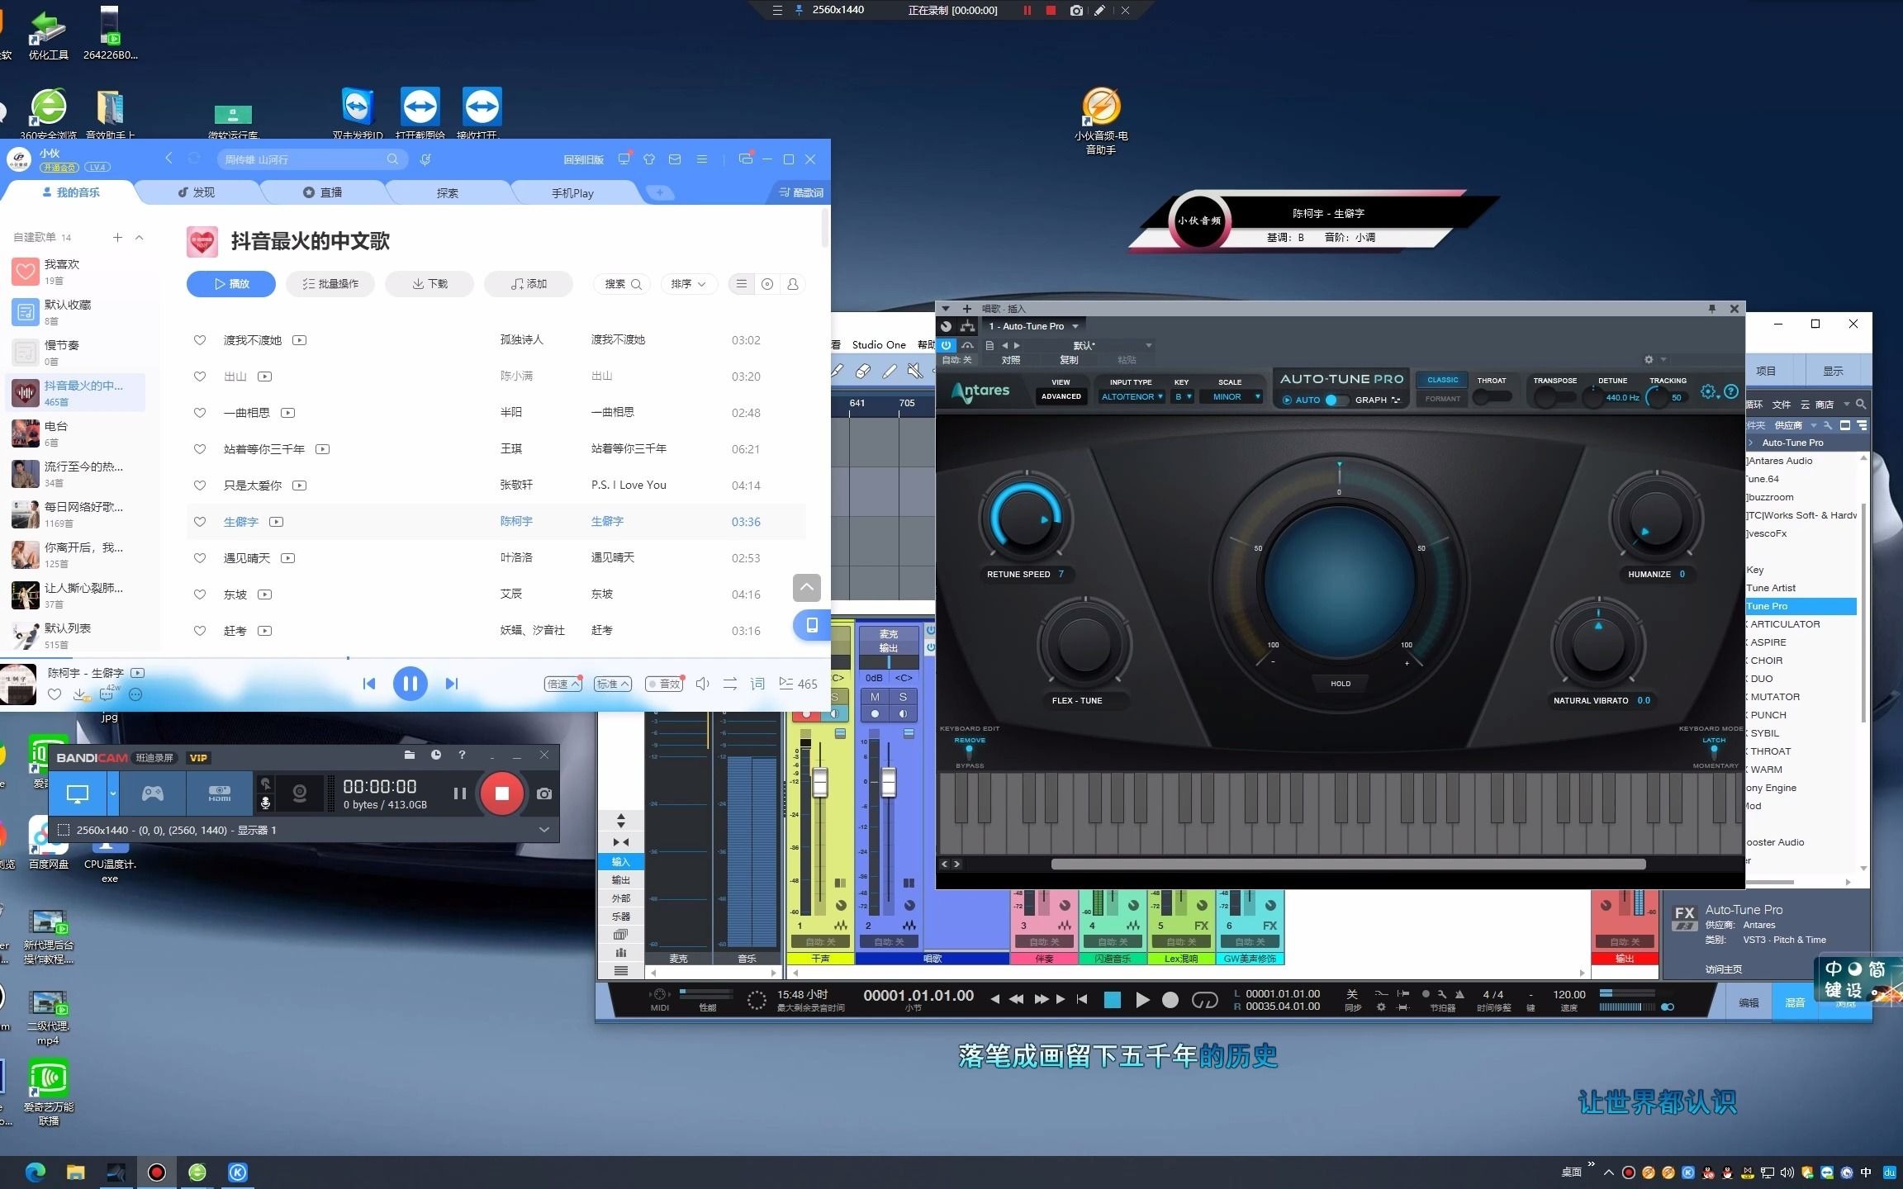Download the currently playing song in Kugou
The height and width of the screenshot is (1189, 1903).
click(x=81, y=694)
